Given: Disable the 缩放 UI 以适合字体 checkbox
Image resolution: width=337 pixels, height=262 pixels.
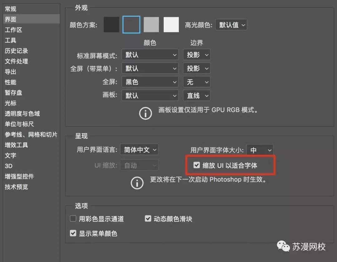Looking at the screenshot, I should (x=196, y=165).
